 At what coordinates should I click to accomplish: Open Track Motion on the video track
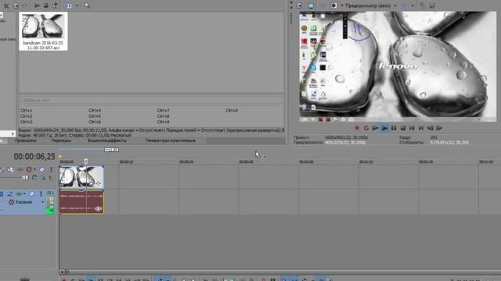tap(10, 169)
